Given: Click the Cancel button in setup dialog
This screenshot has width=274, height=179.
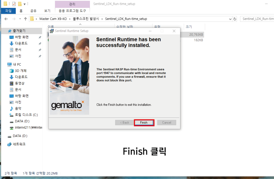Looking at the screenshot, I should [166, 122].
